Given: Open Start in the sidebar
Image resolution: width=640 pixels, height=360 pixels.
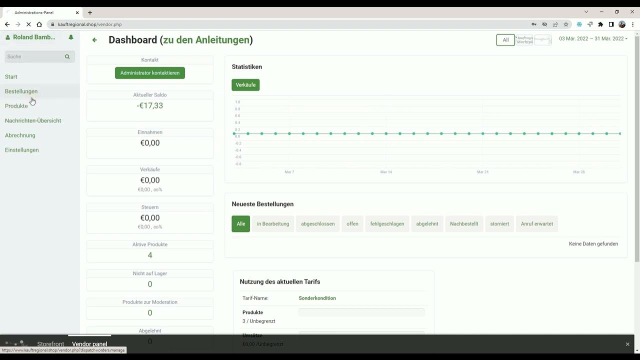Looking at the screenshot, I should (x=11, y=76).
